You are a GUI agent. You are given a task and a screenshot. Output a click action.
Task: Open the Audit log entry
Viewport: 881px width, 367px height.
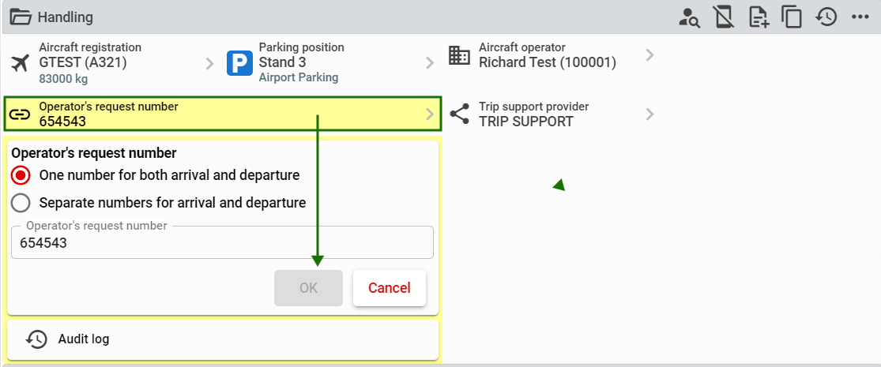[x=223, y=339]
